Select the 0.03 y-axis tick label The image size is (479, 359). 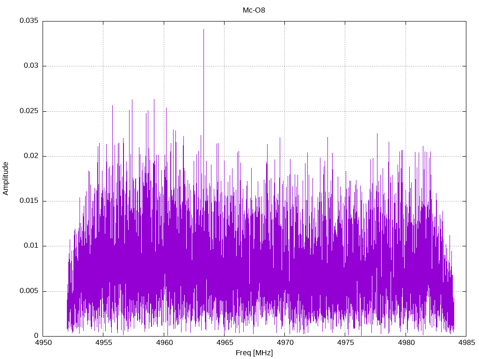(x=30, y=66)
